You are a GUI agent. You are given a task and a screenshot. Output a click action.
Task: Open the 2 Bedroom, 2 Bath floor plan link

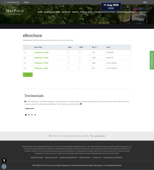tap(41, 58)
